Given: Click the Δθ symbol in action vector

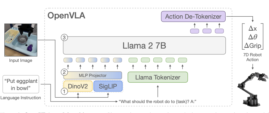Looking at the screenshot, I should (253, 37).
